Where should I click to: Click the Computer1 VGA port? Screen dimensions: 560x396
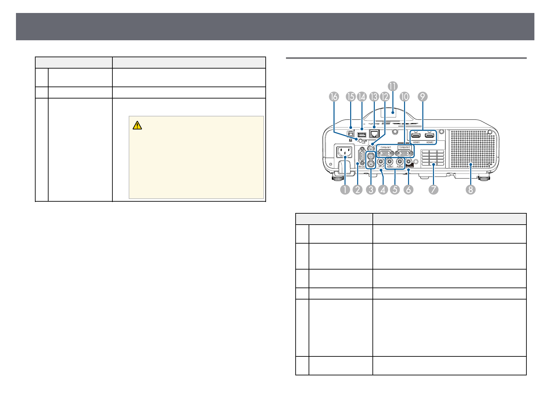point(385,153)
